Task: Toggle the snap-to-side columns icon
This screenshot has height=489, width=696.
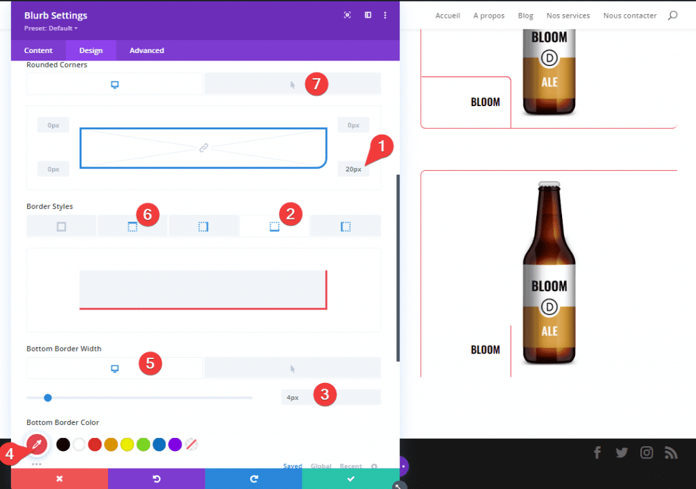Action: 368,15
